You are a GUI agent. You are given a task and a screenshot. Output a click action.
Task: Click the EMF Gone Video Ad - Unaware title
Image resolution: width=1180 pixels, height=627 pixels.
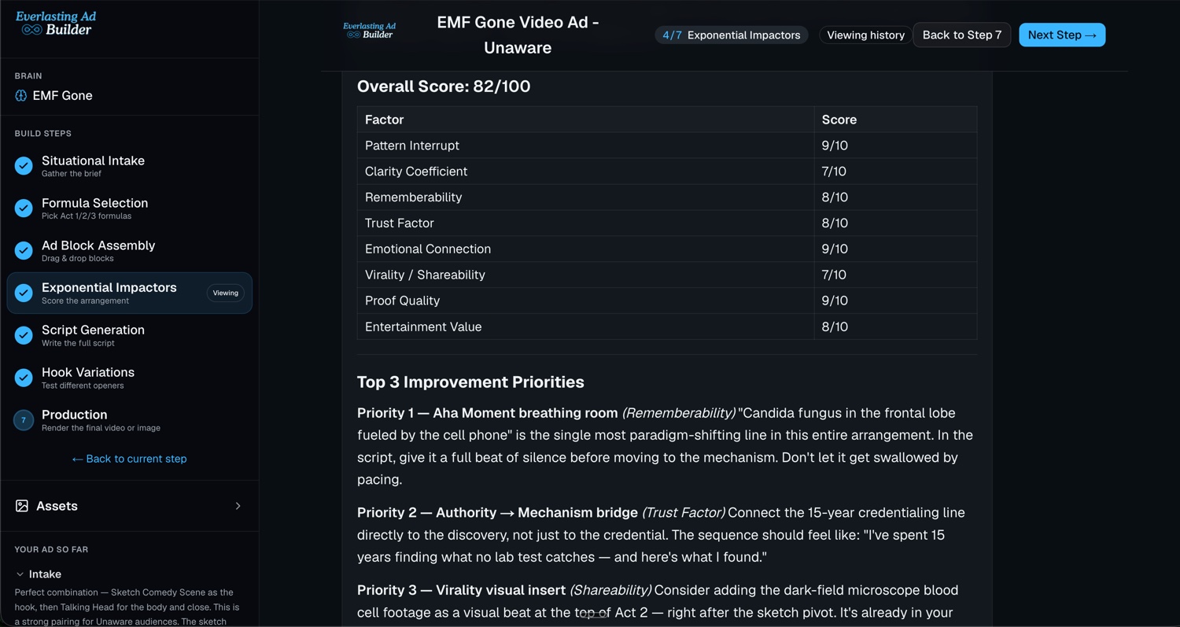click(518, 35)
